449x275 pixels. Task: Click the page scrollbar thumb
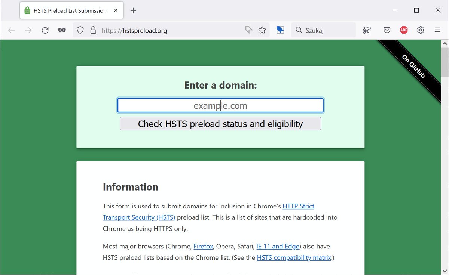tap(445, 62)
